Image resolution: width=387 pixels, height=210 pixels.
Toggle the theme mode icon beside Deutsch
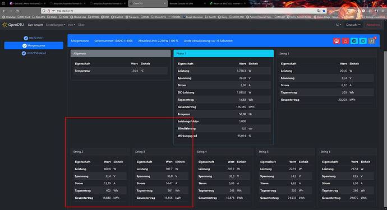[x=338, y=25]
